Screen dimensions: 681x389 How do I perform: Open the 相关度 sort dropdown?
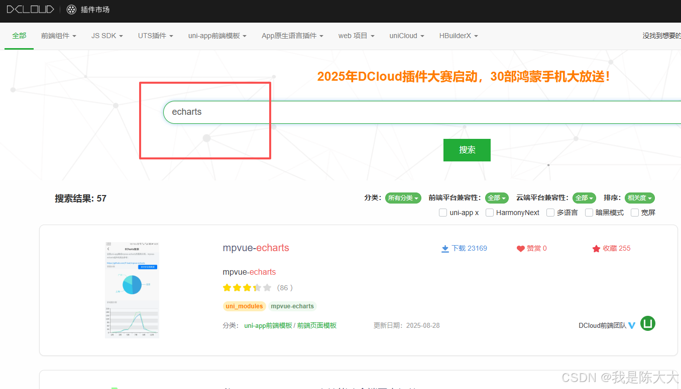pos(640,198)
